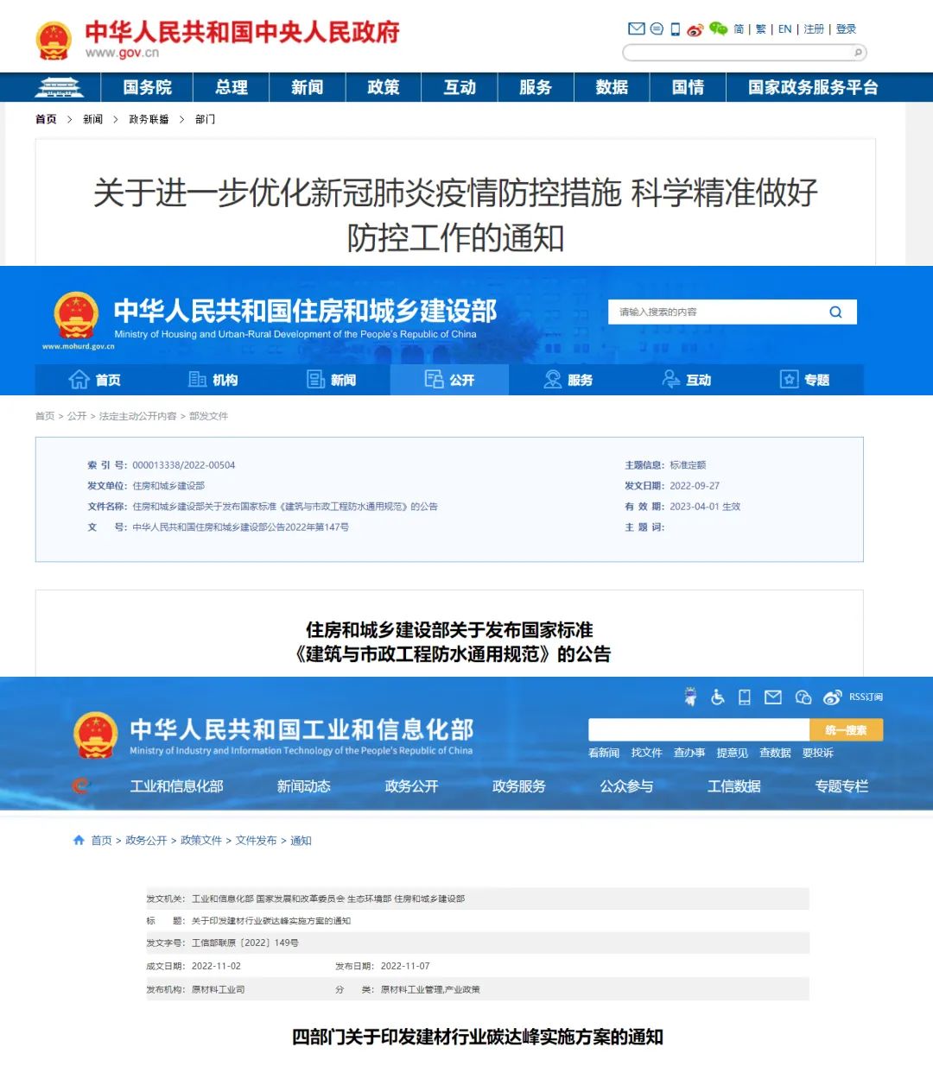Viewport: 933px width, 1066px height.
Task: Select 新闻动态 in the MIIT nav bar
Action: coord(304,785)
